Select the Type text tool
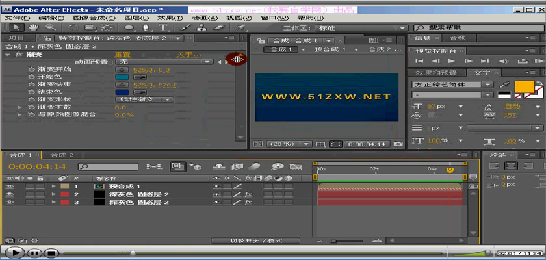 click(x=163, y=27)
